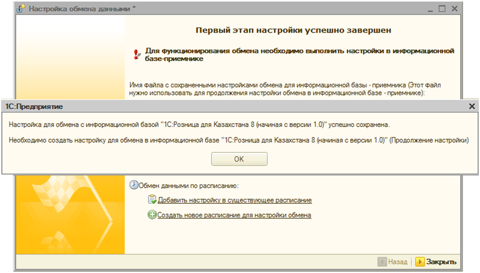Click the yellow arrow icon on Закрыть

pyautogui.click(x=420, y=261)
